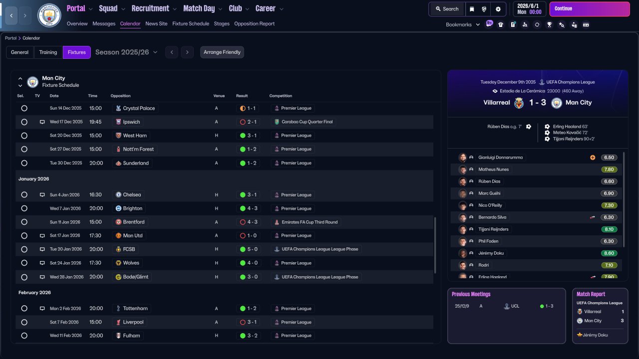Open the globe icon in the top bar
639x359 pixels.
tap(484, 9)
